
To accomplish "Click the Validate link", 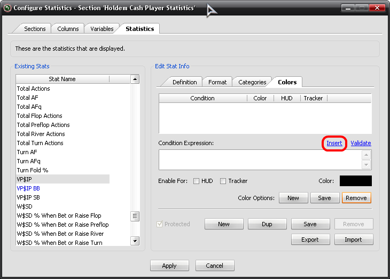I will coord(361,143).
